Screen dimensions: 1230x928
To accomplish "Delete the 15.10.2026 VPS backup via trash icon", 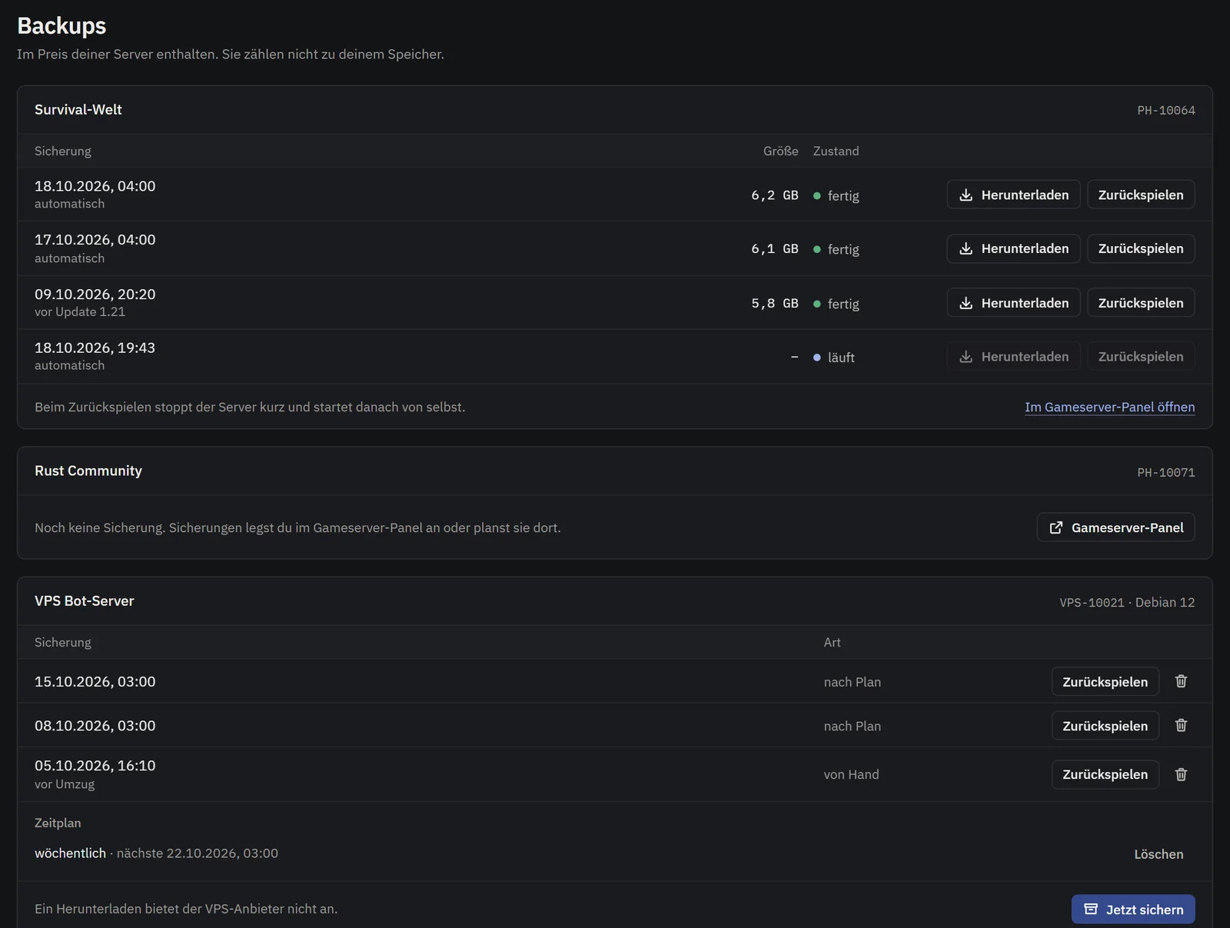I will [1181, 681].
